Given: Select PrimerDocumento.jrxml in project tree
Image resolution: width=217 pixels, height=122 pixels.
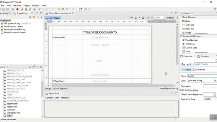Looking at the screenshot, I should pos(13,33).
